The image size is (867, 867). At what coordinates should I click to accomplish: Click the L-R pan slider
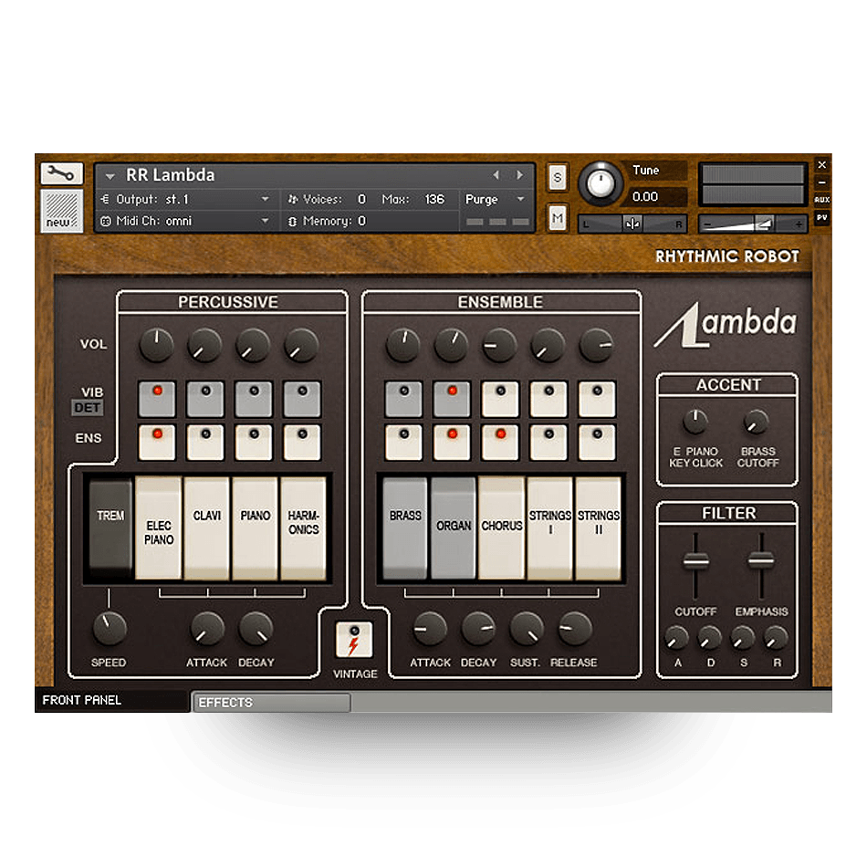coord(632,224)
